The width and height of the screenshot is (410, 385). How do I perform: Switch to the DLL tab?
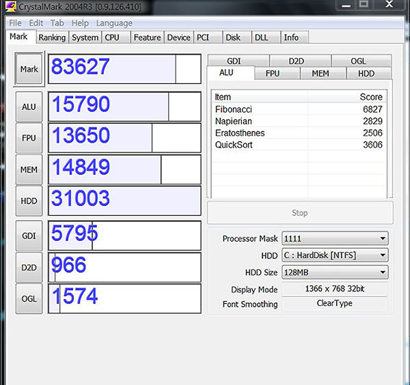(266, 38)
